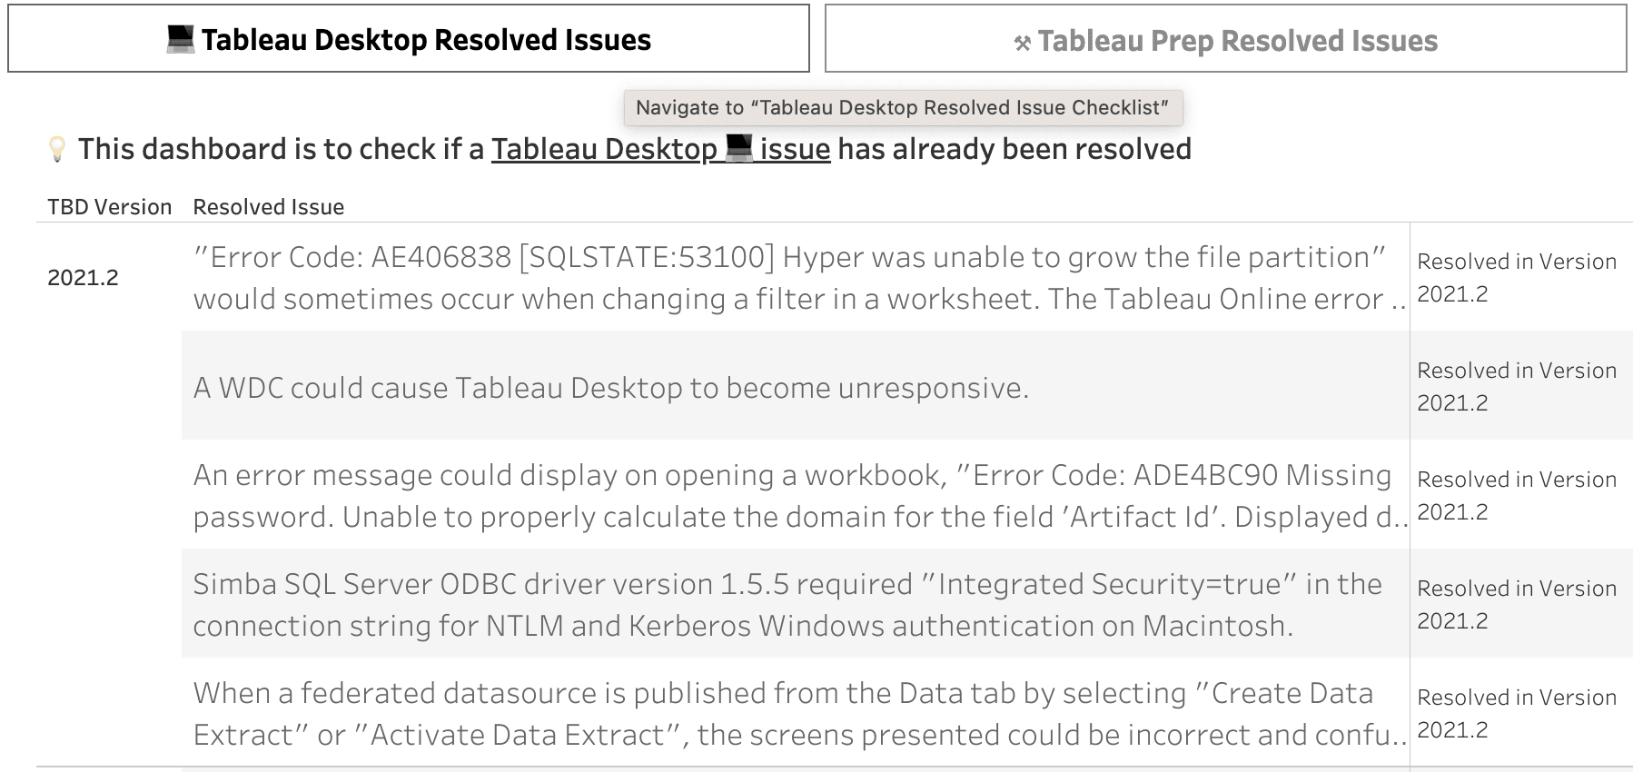
Task: Click Resolved in Version for Missing password issue
Action: tap(1516, 495)
